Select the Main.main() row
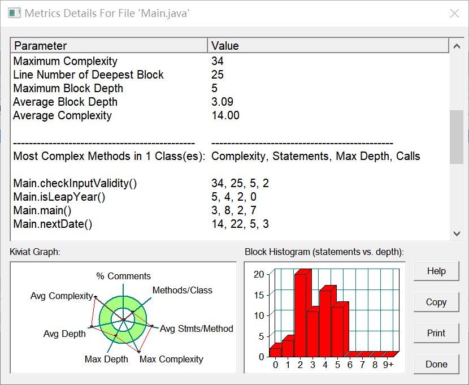 pyautogui.click(x=230, y=210)
